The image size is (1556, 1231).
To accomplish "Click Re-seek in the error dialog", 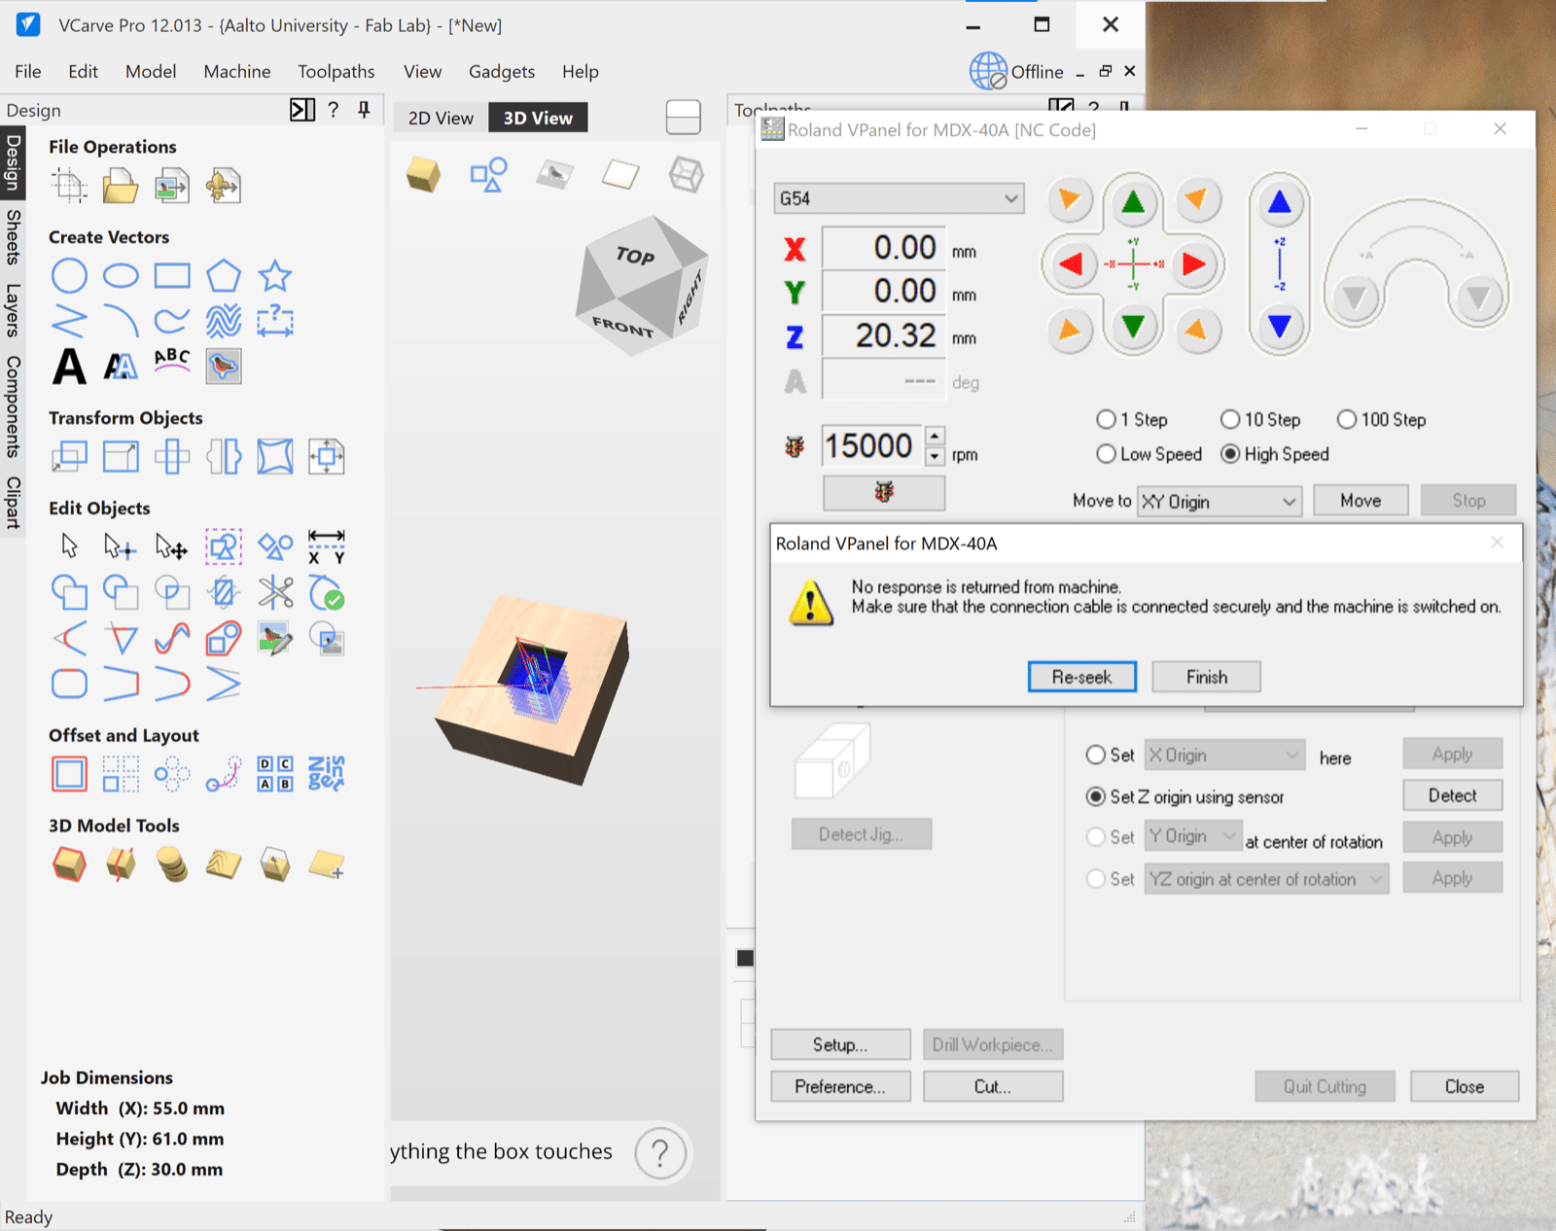I will (1082, 677).
